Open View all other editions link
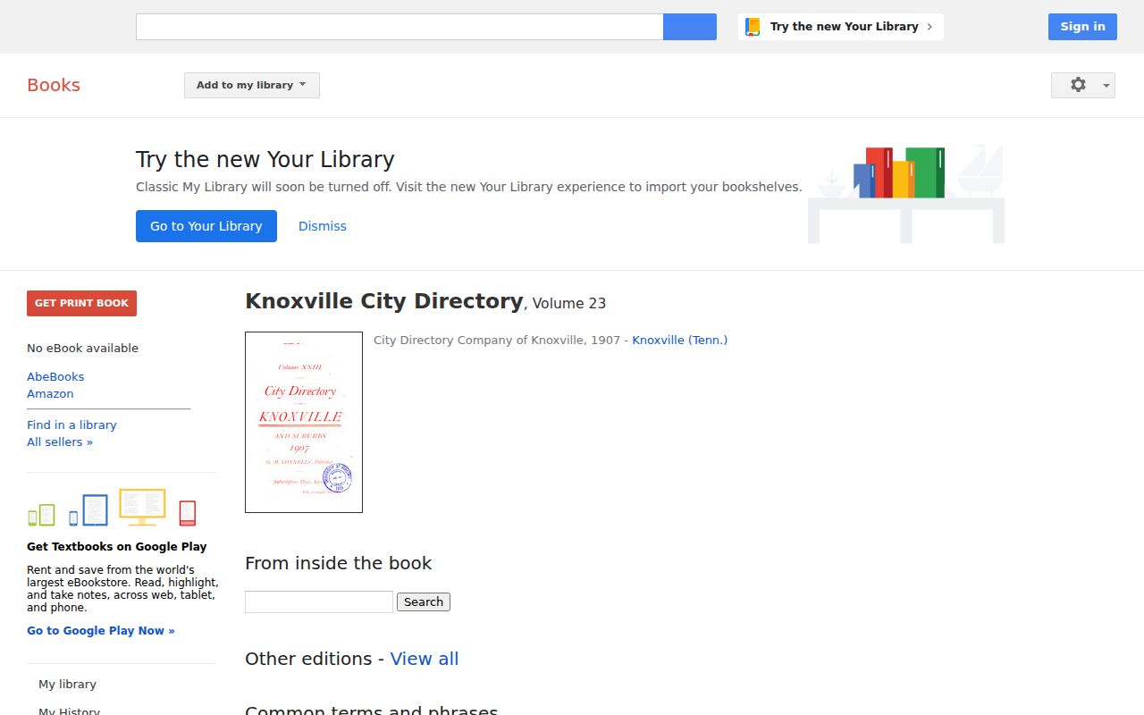 tap(425, 659)
